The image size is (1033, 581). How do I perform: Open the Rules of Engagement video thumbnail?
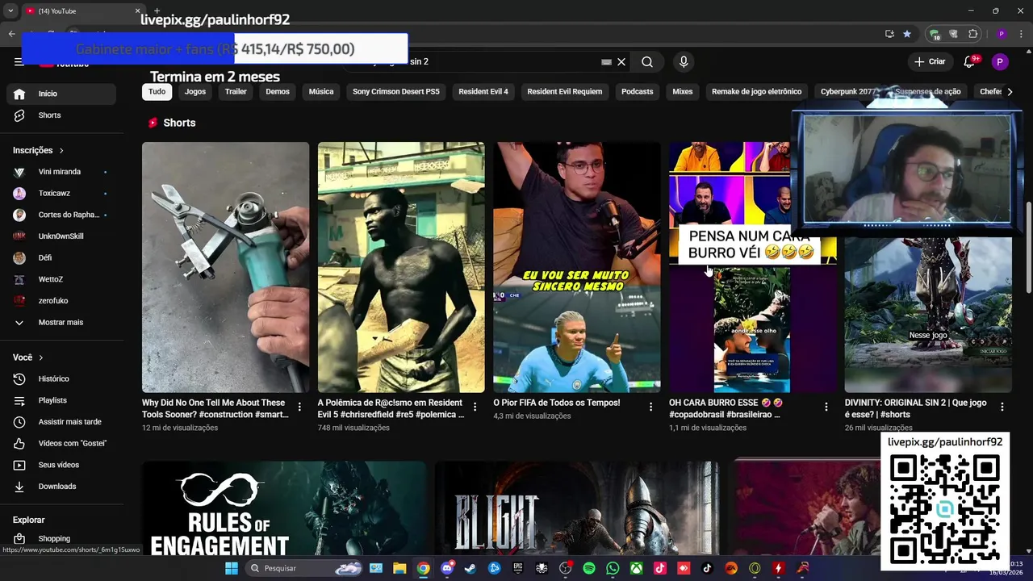pyautogui.click(x=284, y=508)
